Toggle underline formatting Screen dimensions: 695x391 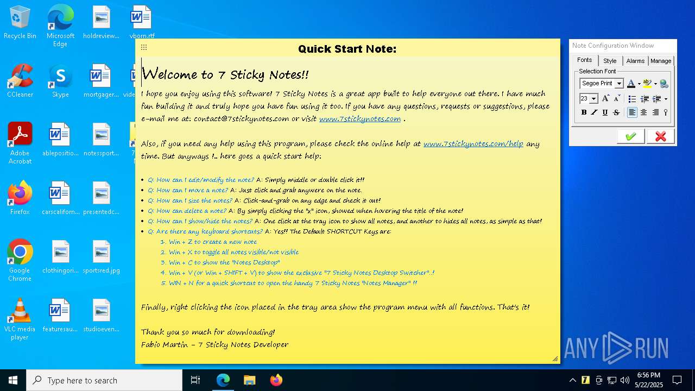coord(605,112)
